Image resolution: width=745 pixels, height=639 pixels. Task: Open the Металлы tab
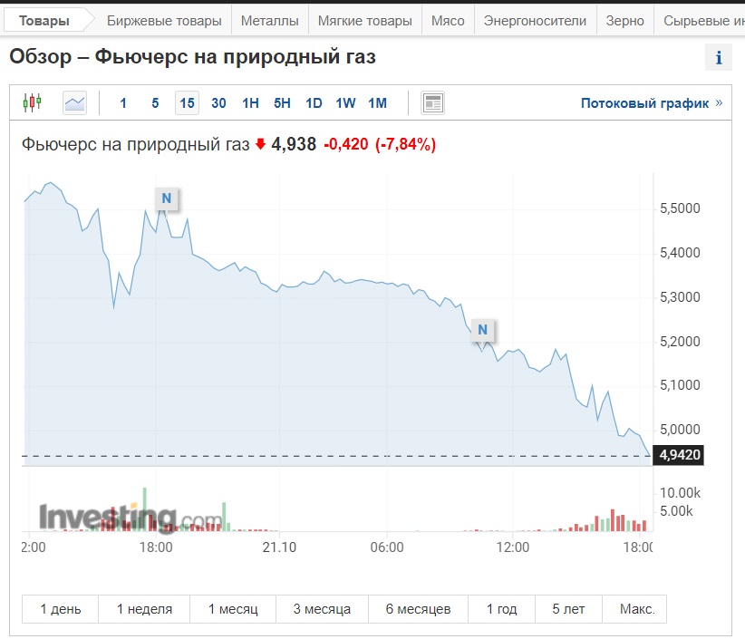(270, 20)
